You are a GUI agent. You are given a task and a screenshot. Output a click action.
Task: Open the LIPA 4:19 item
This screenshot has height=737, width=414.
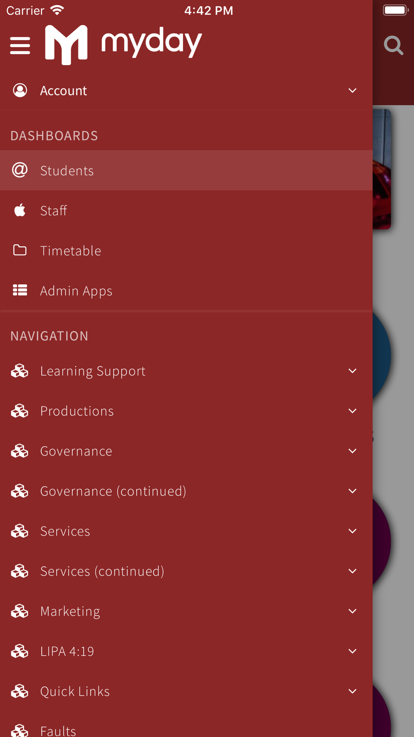pos(186,651)
